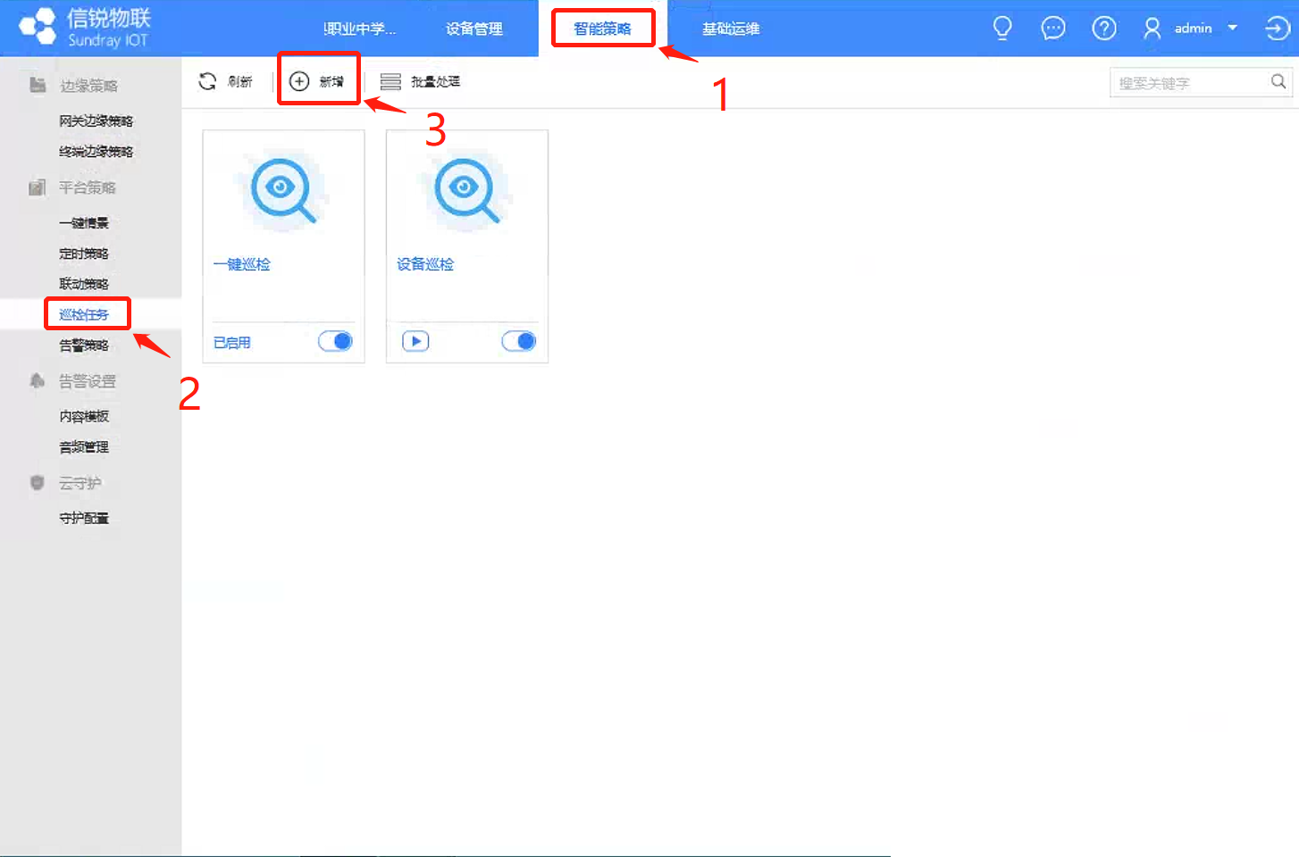Open 音频管理 in the sidebar
The width and height of the screenshot is (1299, 857).
tap(84, 446)
